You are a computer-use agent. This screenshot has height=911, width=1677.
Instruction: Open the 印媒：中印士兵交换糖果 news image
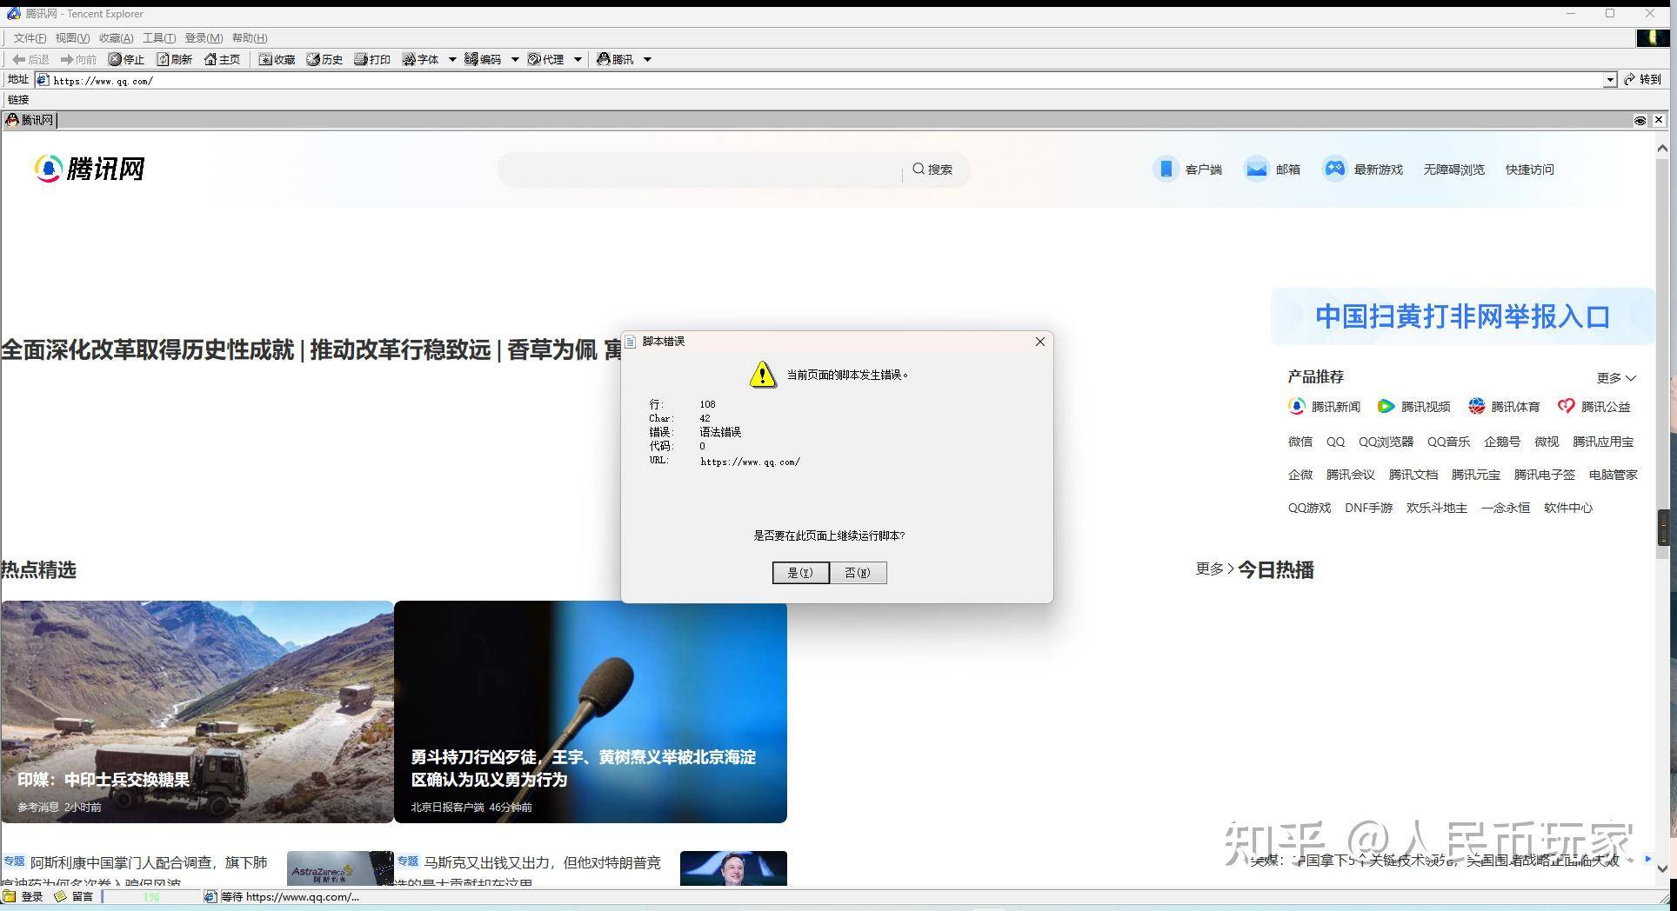[197, 711]
